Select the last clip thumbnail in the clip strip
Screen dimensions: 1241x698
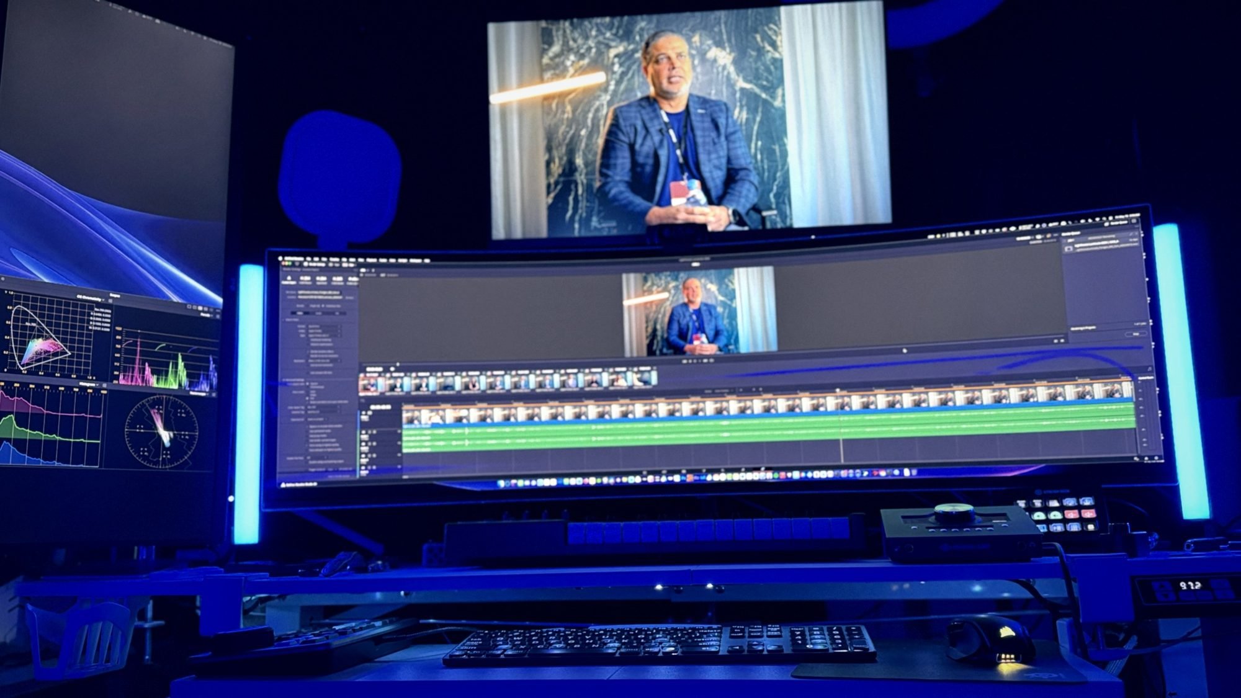[645, 377]
